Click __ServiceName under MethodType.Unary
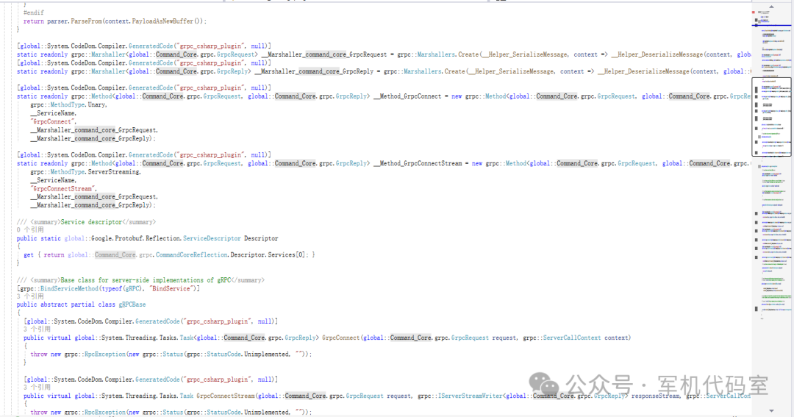The height and width of the screenshot is (417, 794). (x=53, y=113)
